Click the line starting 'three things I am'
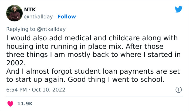This screenshot has width=189, height=111. click(93, 54)
